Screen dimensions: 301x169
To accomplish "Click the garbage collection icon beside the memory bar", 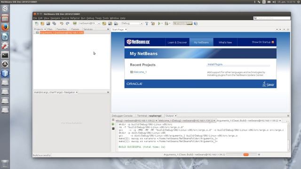I will pos(196,23).
